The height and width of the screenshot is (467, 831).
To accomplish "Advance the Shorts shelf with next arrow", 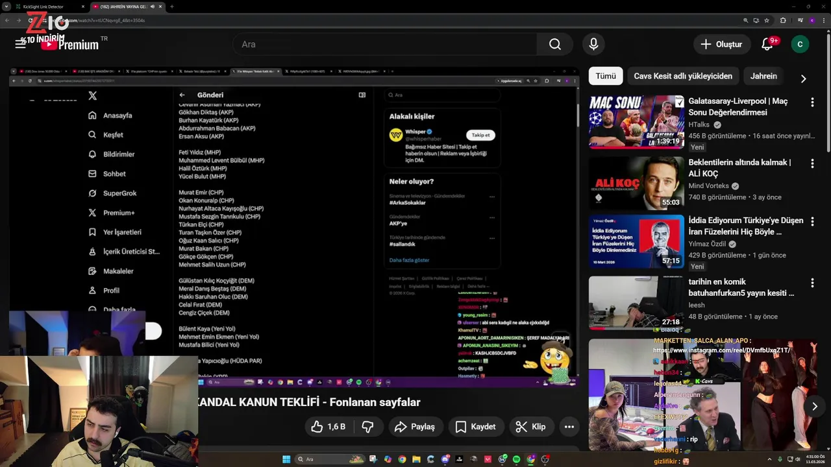I will pyautogui.click(x=815, y=406).
